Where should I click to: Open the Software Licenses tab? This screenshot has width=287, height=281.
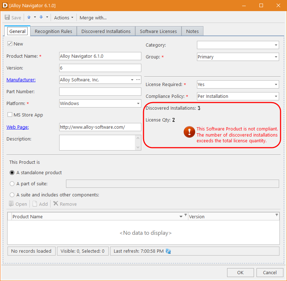(x=158, y=31)
